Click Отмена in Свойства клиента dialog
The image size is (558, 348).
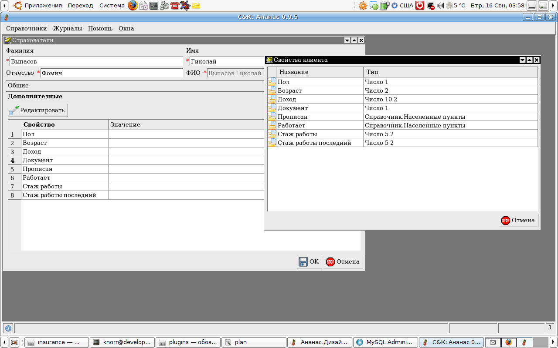coord(518,221)
